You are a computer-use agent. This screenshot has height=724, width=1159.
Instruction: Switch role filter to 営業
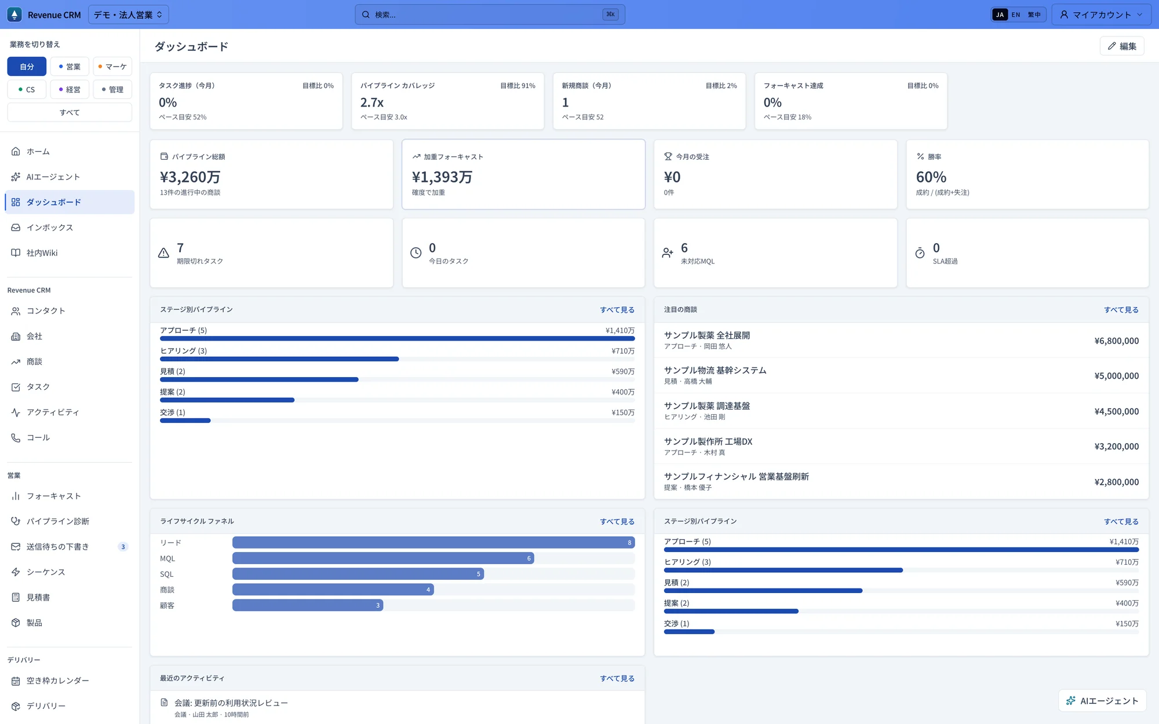point(70,67)
